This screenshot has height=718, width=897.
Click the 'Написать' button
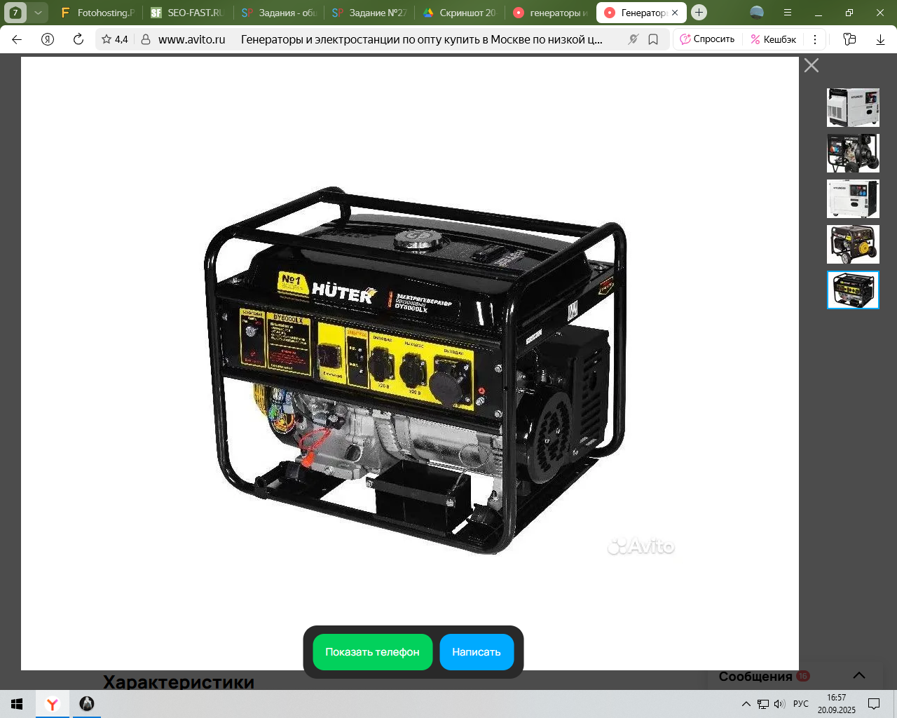(477, 652)
